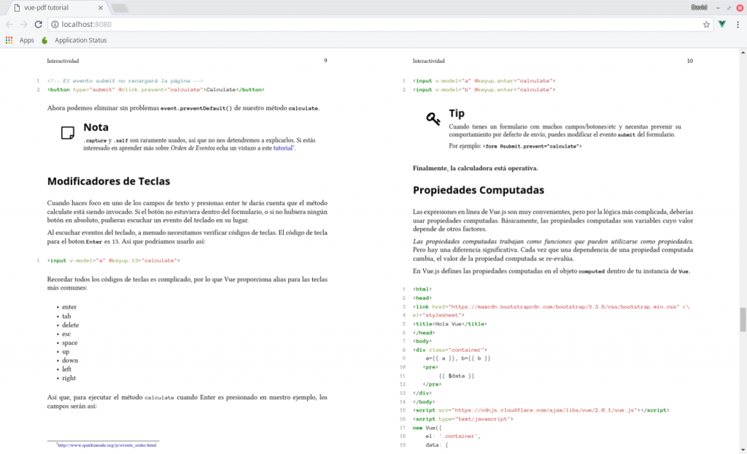This screenshot has width=747, height=454.
Task: Open the Chrome three-dot menu
Action: coord(738,23)
